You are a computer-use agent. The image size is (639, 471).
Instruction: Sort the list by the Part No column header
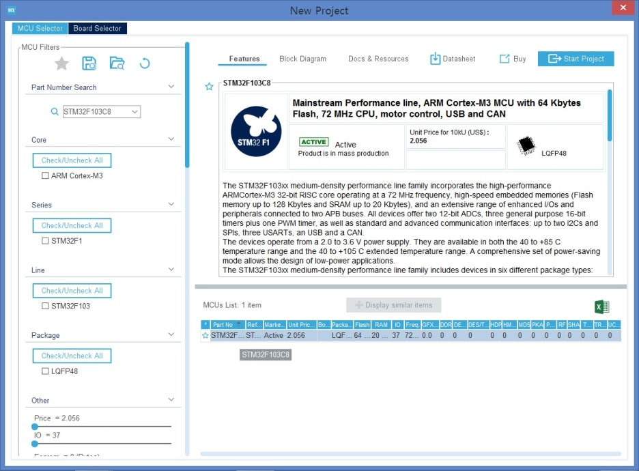pos(228,325)
